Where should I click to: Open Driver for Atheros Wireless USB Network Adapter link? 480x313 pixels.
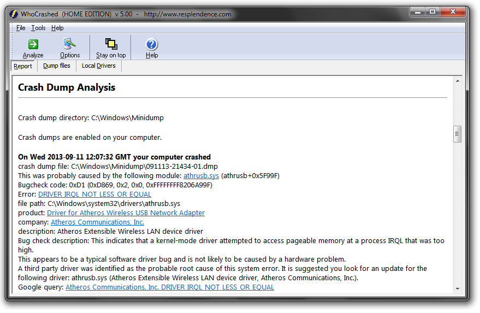(126, 213)
